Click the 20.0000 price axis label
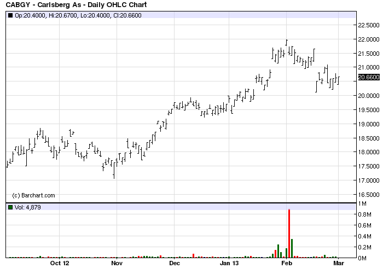This screenshot has width=383, height=280. 369,96
